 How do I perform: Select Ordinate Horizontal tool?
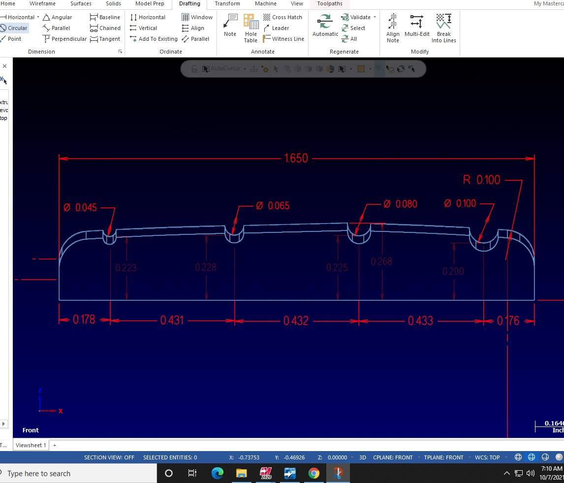point(148,17)
